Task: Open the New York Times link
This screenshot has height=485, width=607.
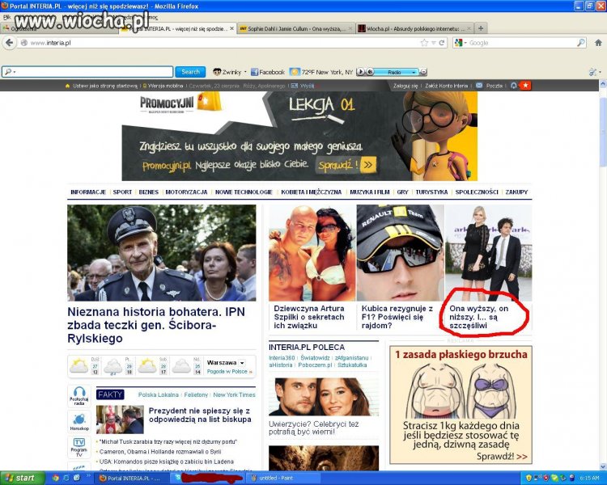Action: [234, 394]
